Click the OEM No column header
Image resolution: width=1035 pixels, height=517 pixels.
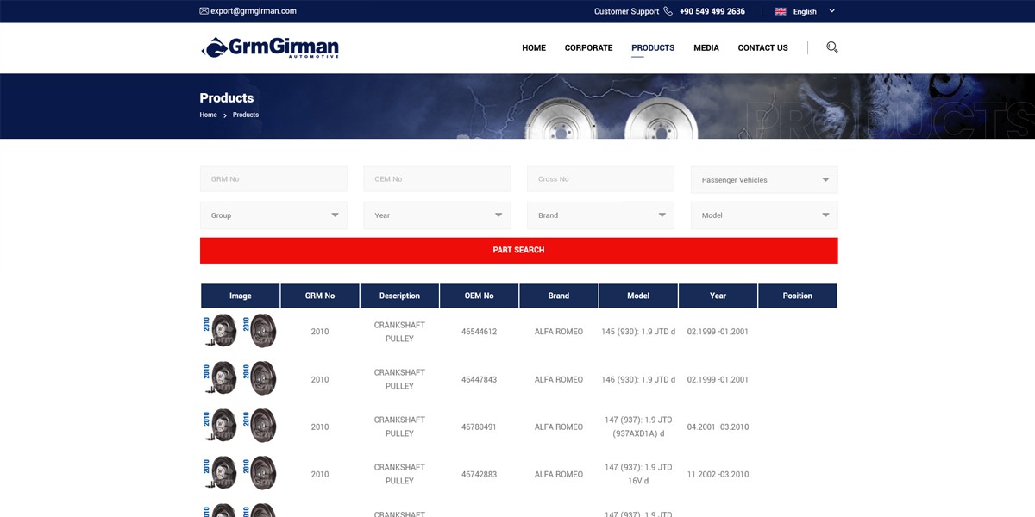click(480, 296)
